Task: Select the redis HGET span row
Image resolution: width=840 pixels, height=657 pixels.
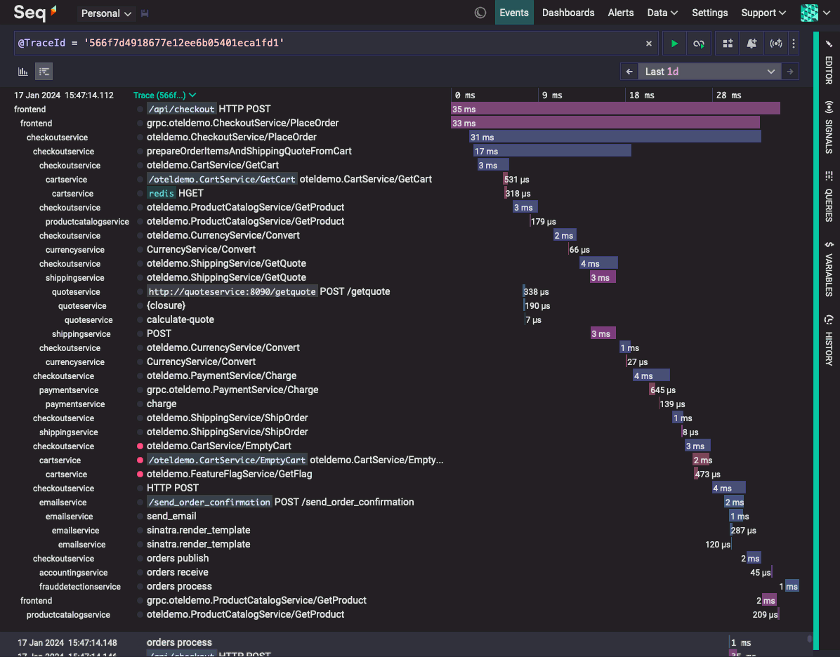Action: (176, 193)
